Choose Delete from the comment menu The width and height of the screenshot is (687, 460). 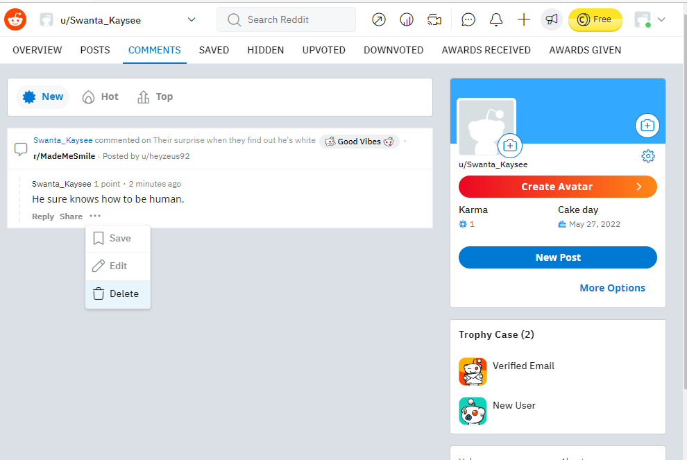(117, 293)
